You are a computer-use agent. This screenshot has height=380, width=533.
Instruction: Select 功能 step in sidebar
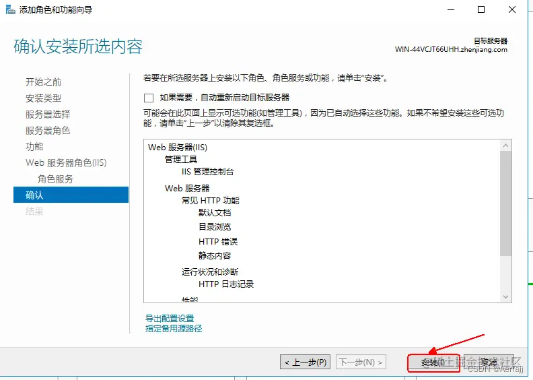point(34,147)
